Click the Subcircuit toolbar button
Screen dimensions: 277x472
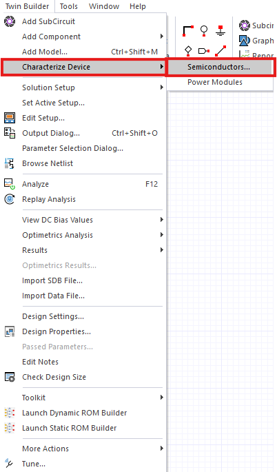click(256, 25)
